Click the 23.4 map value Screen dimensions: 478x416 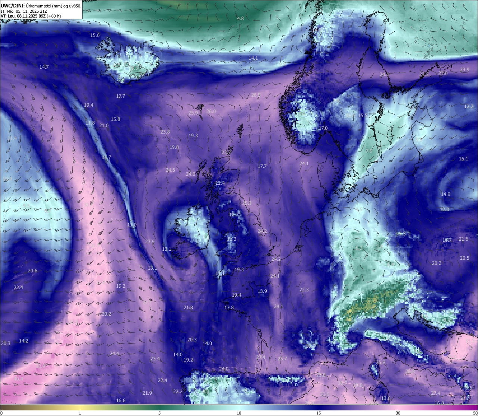(155, 359)
